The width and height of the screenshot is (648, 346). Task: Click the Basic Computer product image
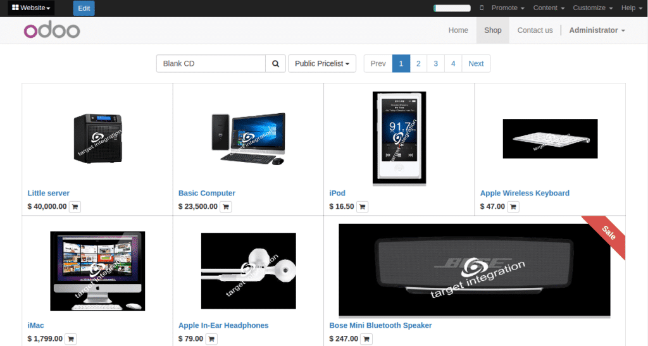(248, 139)
